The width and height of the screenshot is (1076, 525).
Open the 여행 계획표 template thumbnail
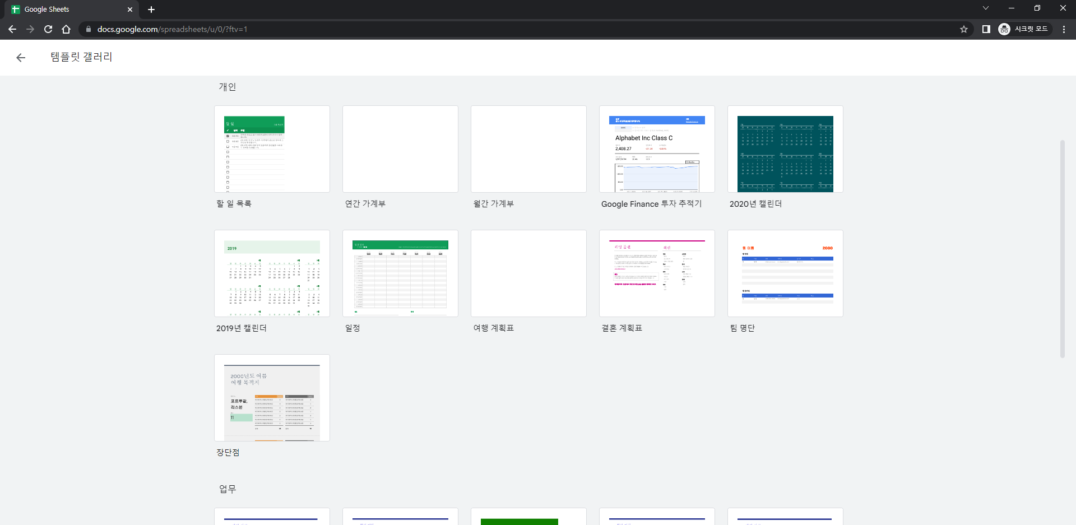pos(528,273)
